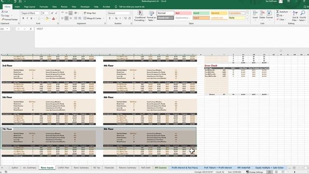The width and height of the screenshot is (309, 174).
Task: Toggle Underline formatting
Action: pyautogui.click(x=31, y=18)
